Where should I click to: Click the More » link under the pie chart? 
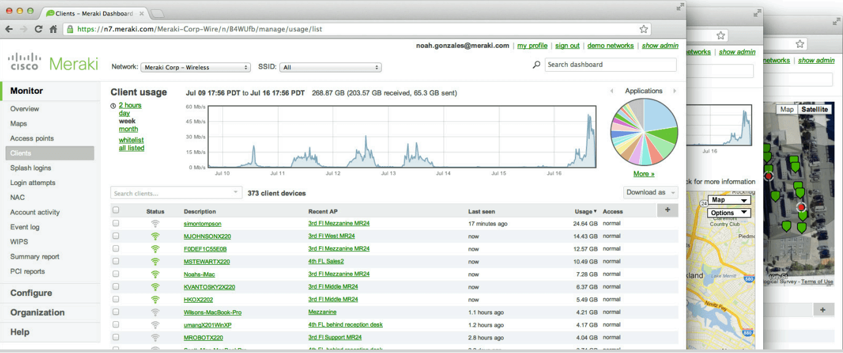click(644, 174)
